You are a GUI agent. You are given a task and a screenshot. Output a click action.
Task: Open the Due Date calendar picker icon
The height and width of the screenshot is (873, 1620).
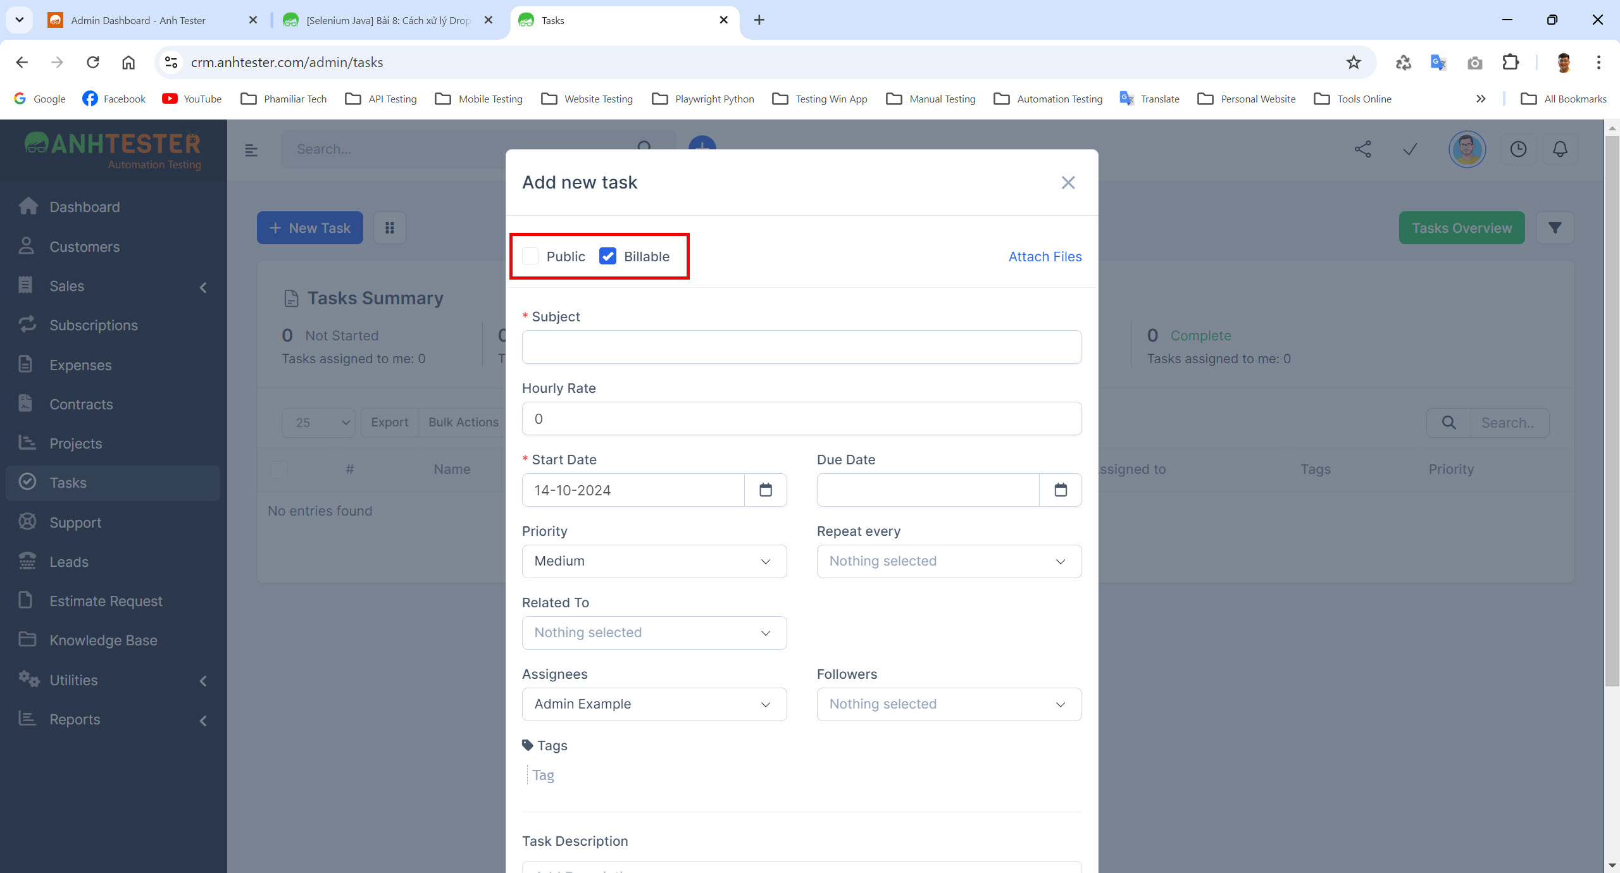(x=1061, y=490)
